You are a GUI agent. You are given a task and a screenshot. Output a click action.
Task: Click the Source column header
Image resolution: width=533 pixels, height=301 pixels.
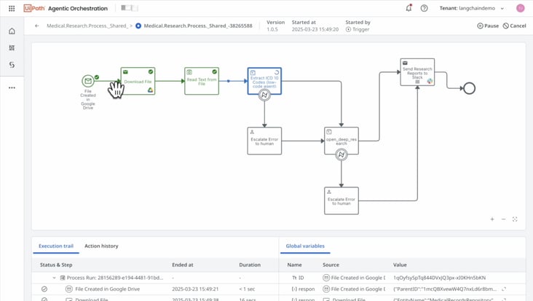[x=331, y=265]
